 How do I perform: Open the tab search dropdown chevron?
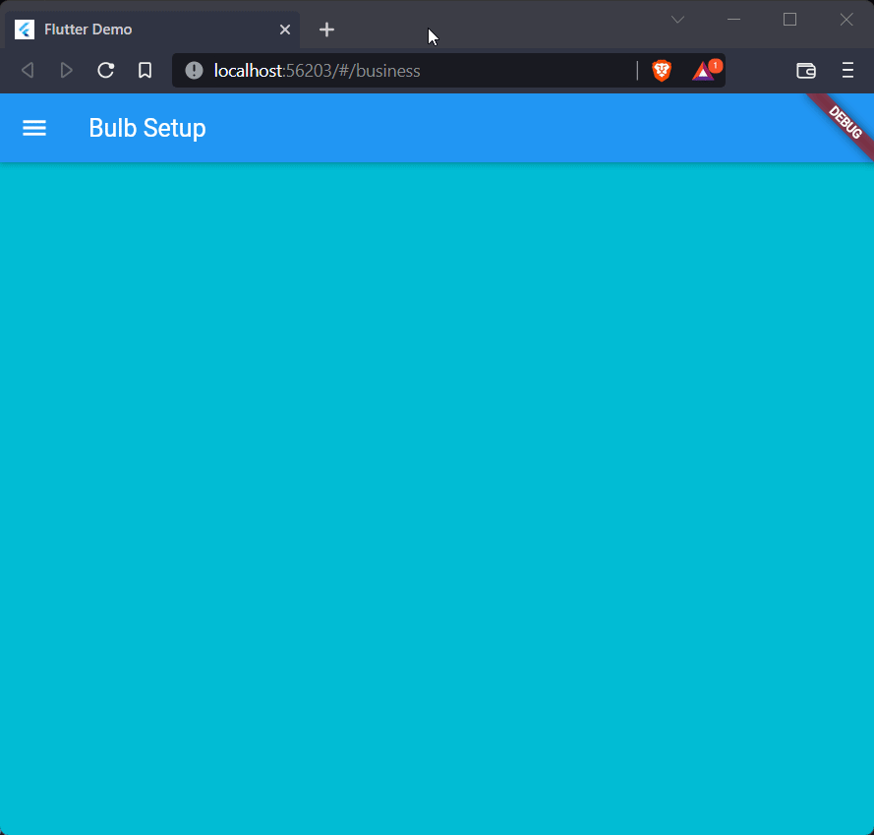(x=677, y=20)
